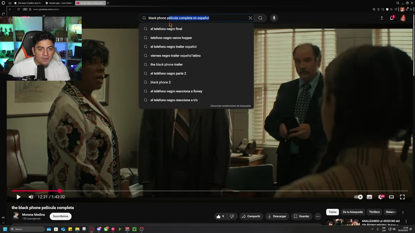Open the page zoom icon in address bar
The width and height of the screenshot is (415, 233).
(x=374, y=9)
